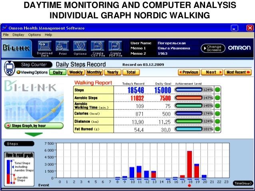Screen dimensions: 255x191
Task: Click the Memo 2 value 1963
Action: coord(162,53)
